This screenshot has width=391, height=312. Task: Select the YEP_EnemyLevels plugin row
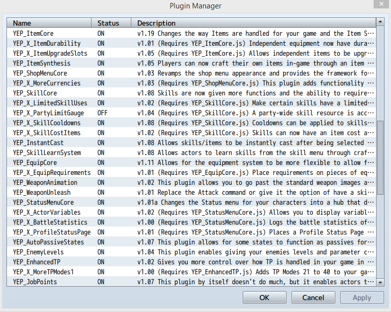click(x=191, y=252)
